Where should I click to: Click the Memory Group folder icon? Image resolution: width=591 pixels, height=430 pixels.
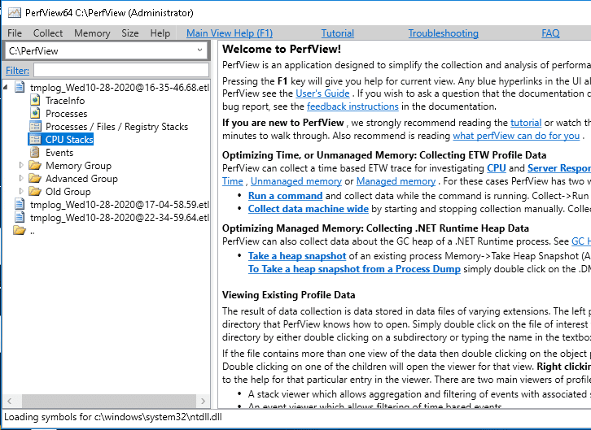35,166
